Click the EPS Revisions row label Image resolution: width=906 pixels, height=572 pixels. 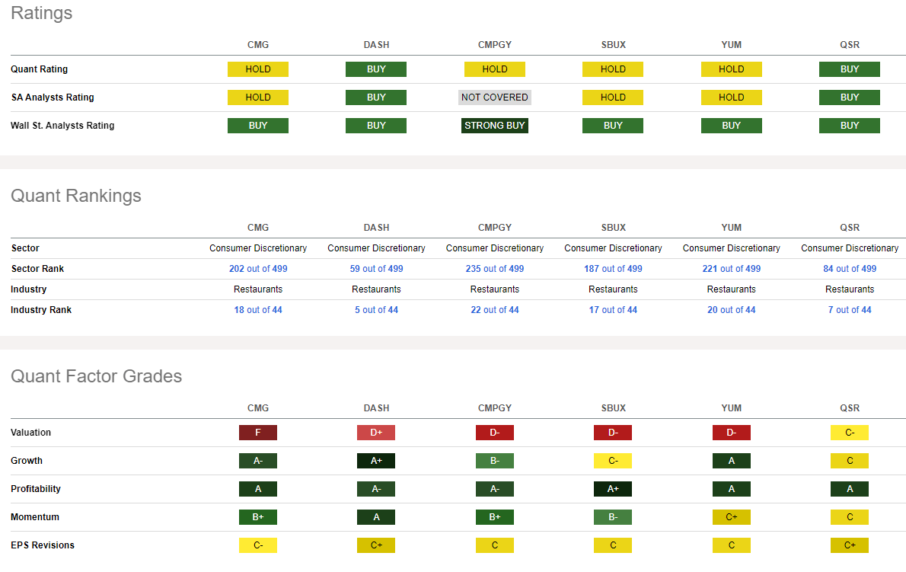(x=43, y=545)
